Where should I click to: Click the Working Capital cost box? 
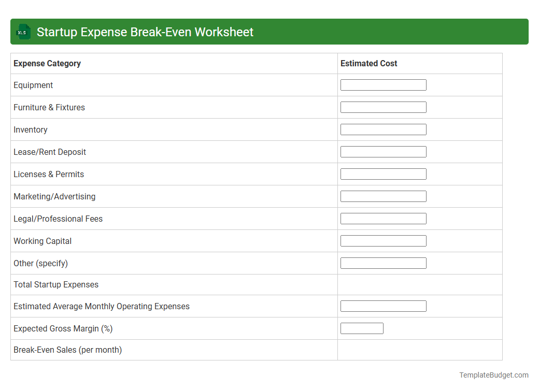click(383, 240)
